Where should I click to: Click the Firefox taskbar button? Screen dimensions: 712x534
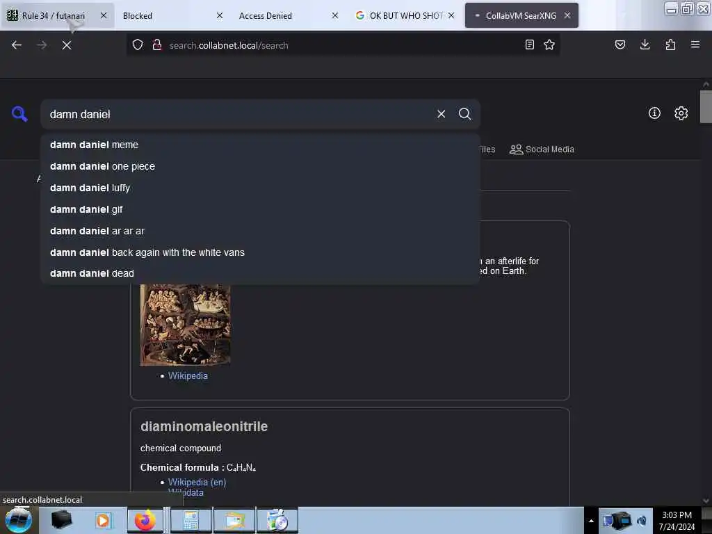pyautogui.click(x=145, y=520)
